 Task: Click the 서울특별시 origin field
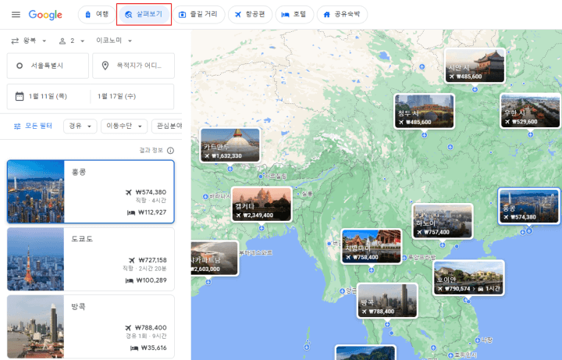point(48,66)
